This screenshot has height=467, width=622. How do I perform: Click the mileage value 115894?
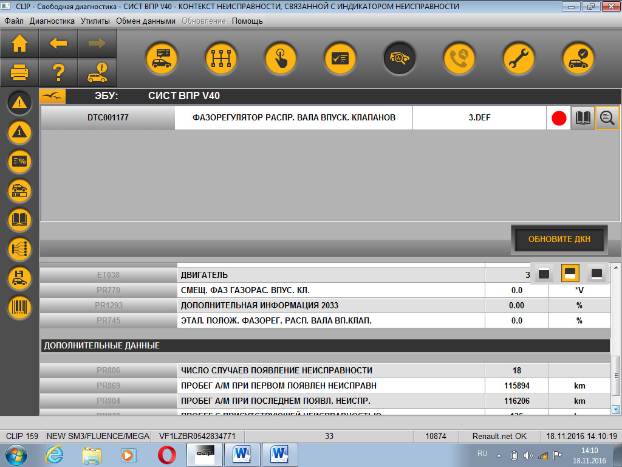[516, 386]
